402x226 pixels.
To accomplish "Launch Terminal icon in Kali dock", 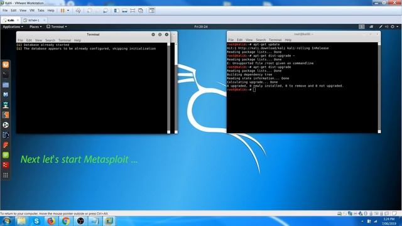I will click(x=6, y=75).
